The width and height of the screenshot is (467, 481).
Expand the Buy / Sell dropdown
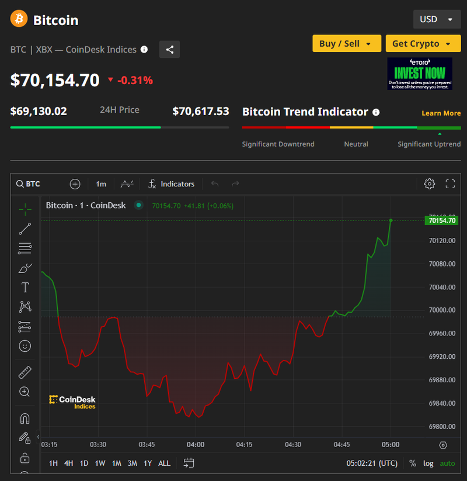347,44
